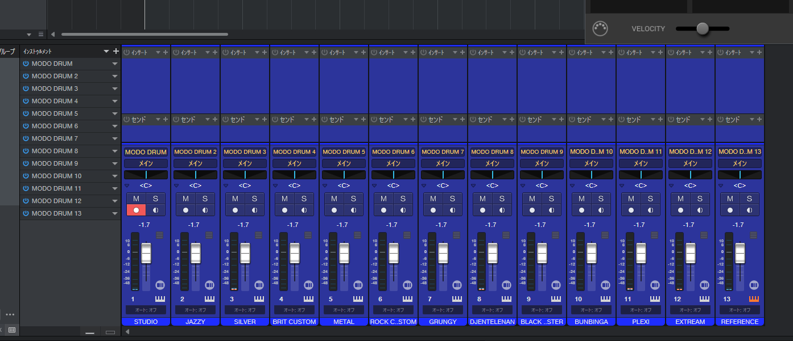Open the instrument panel header dropdown arrow
The width and height of the screenshot is (793, 341).
click(x=106, y=52)
